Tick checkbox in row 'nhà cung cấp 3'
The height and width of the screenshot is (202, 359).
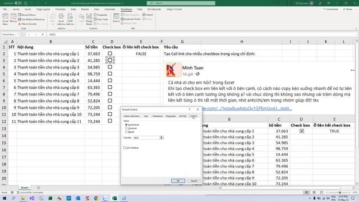(x=110, y=67)
